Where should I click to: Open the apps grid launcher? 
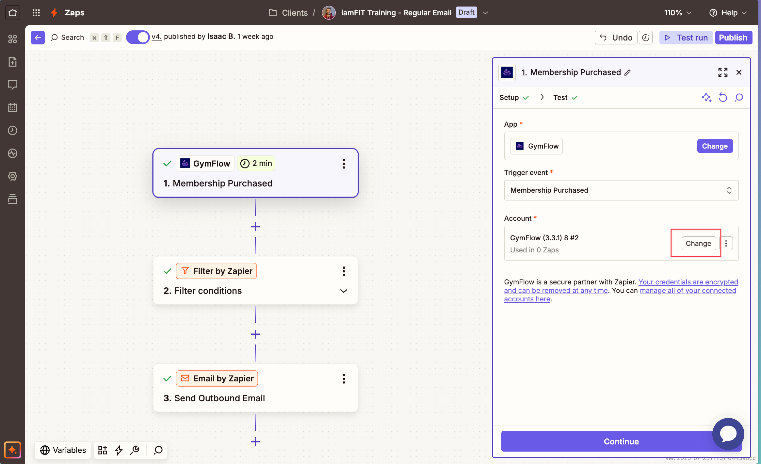(x=36, y=13)
